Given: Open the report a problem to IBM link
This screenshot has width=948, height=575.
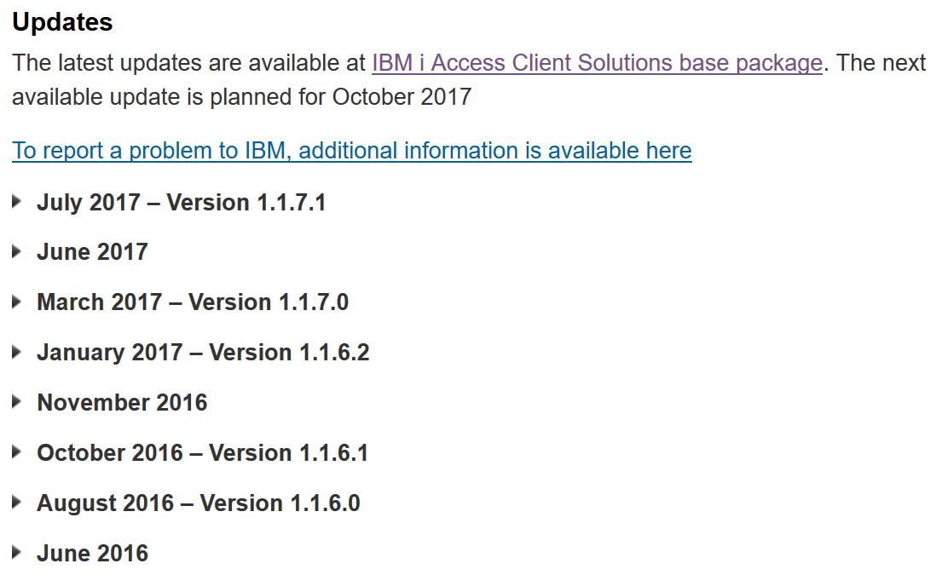Looking at the screenshot, I should coord(350,150).
